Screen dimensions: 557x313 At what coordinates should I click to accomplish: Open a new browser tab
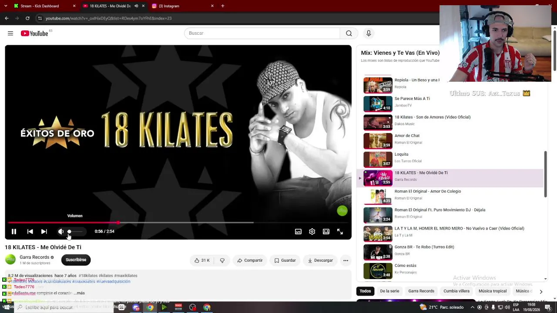[x=223, y=6]
